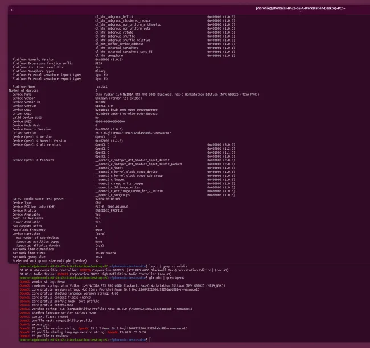Select 'cl_khr_subgroup_clustered_reduce' text
This screenshot has height=348, width=370.
pyautogui.click(x=123, y=20)
